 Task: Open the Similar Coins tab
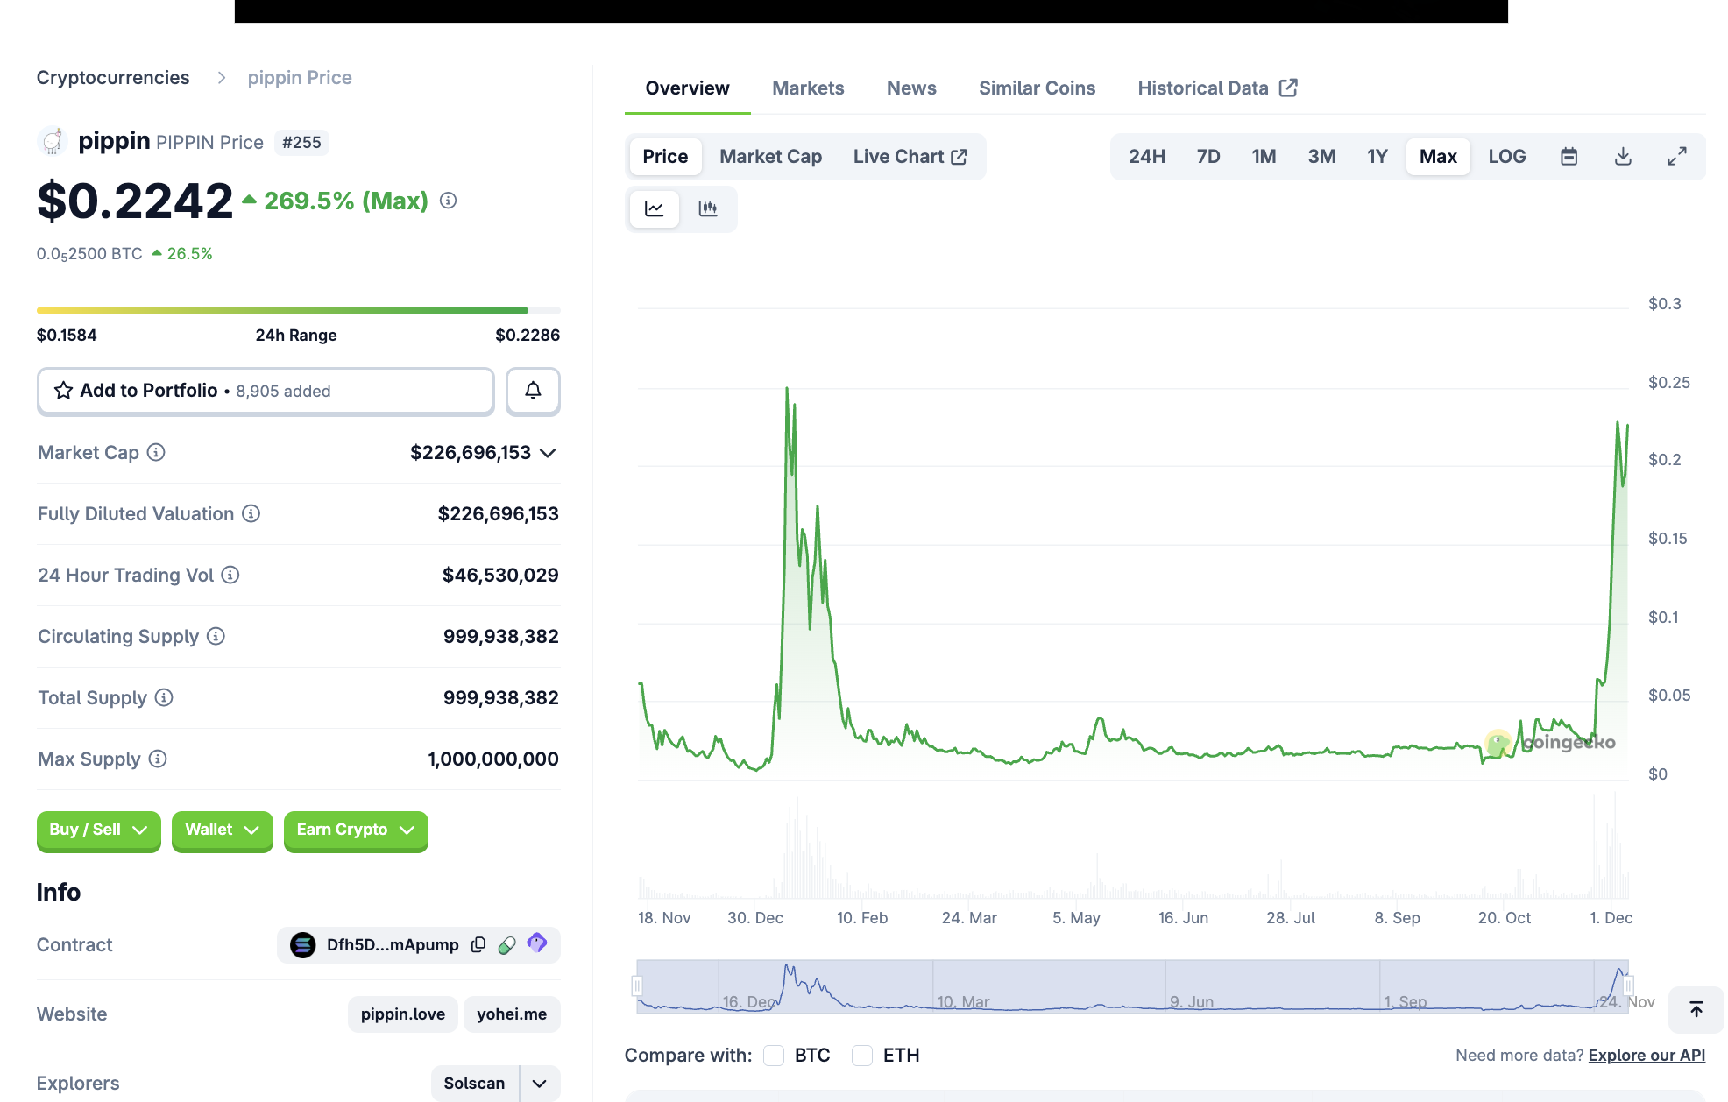[x=1037, y=88]
